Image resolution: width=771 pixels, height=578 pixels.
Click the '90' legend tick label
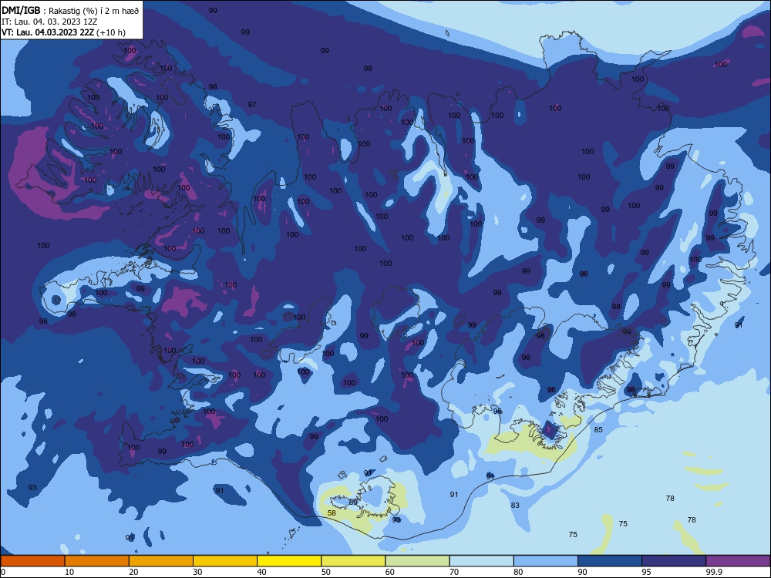(x=582, y=572)
